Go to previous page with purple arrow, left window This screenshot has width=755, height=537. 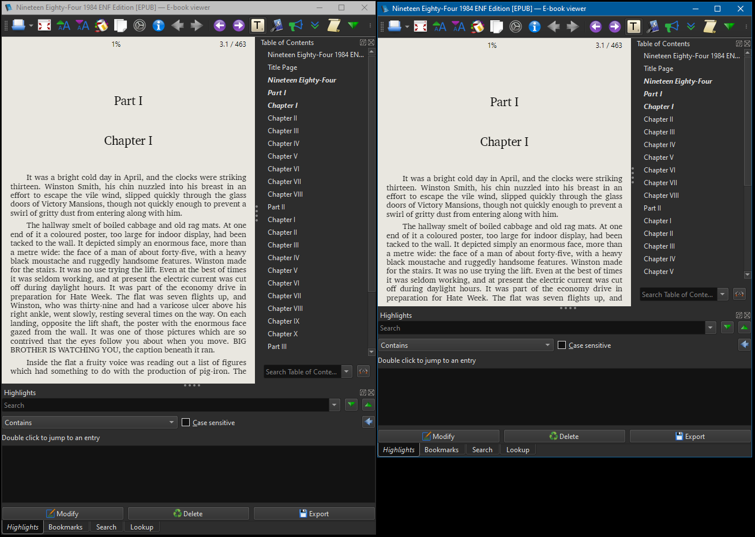point(220,25)
